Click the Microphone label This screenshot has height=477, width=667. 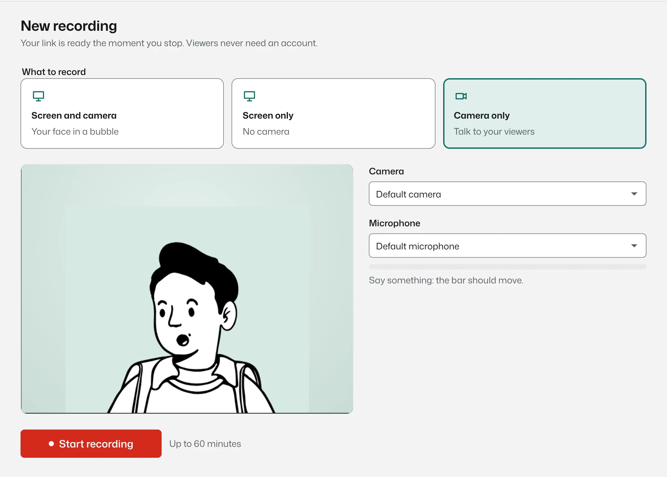click(394, 223)
